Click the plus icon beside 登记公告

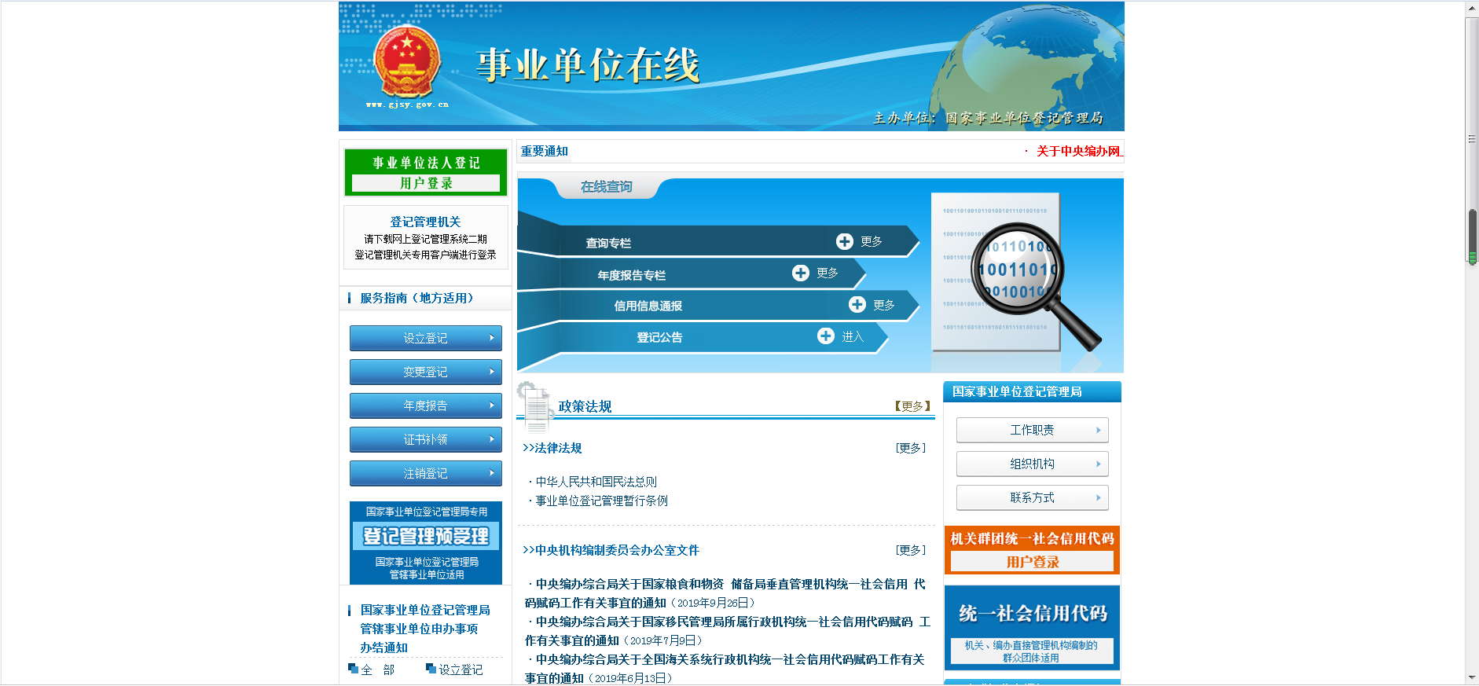click(x=826, y=336)
